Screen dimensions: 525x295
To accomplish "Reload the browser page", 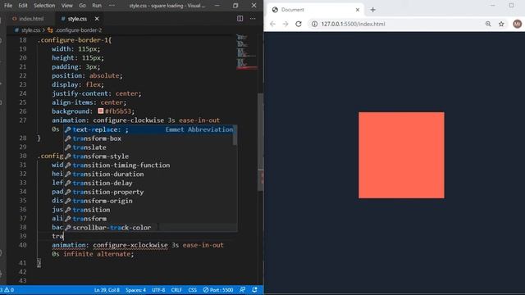I will coord(299,24).
